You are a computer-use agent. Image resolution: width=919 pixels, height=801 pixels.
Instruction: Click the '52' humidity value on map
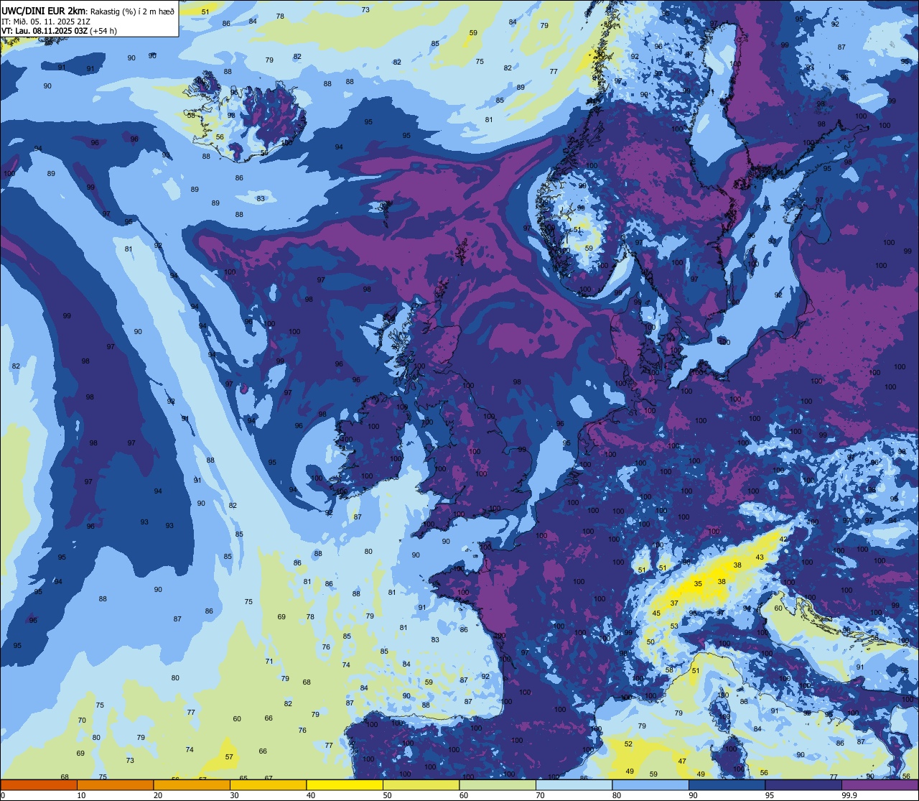(628, 744)
